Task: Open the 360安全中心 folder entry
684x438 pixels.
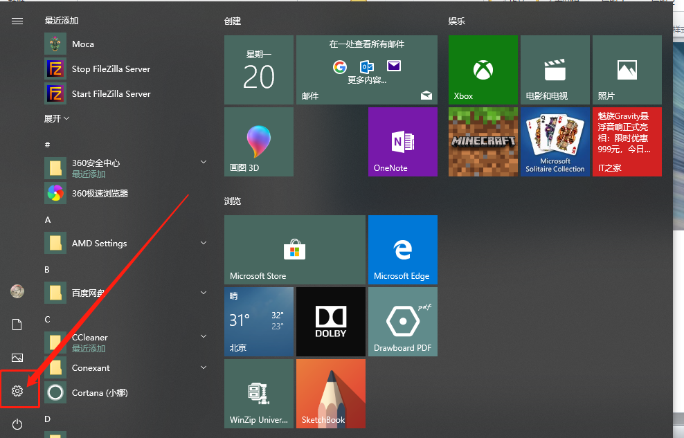Action: pyautogui.click(x=126, y=168)
